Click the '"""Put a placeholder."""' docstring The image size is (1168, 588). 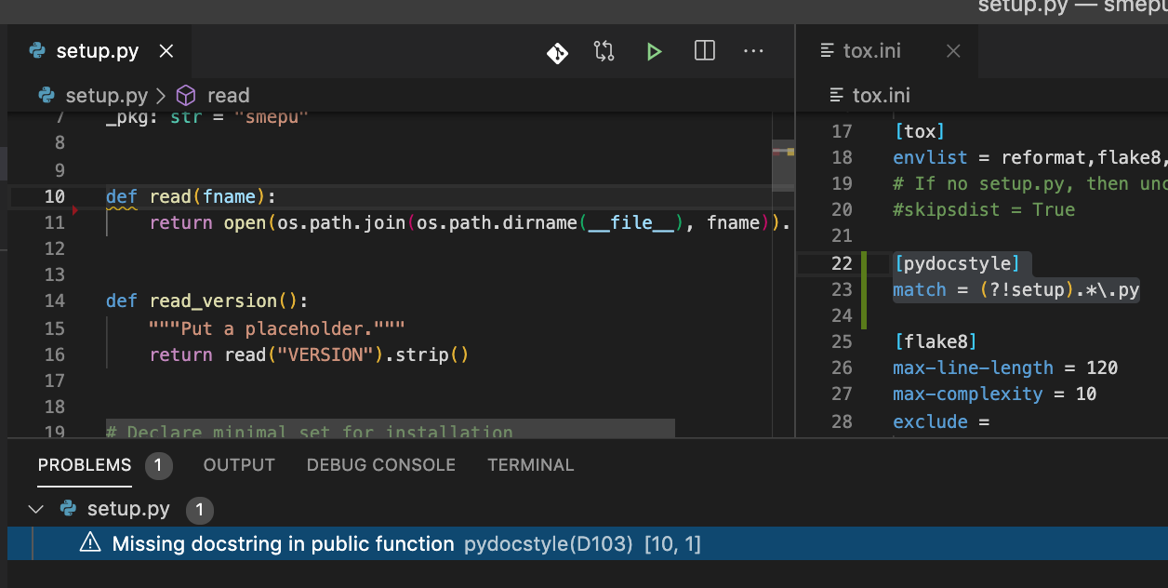[277, 328]
